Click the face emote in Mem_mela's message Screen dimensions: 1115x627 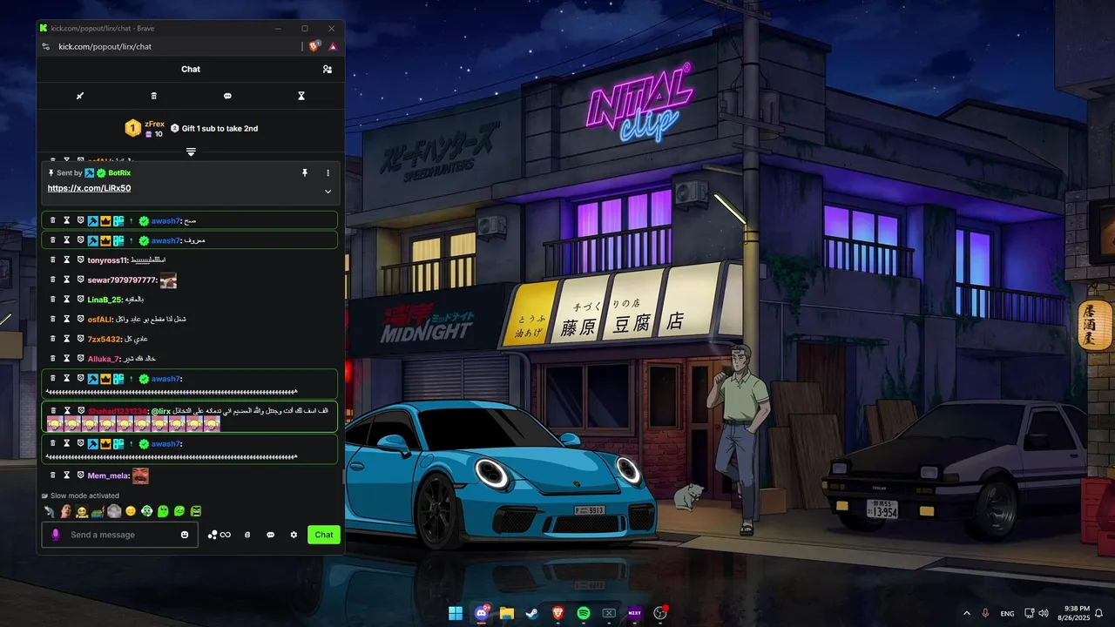tap(140, 475)
